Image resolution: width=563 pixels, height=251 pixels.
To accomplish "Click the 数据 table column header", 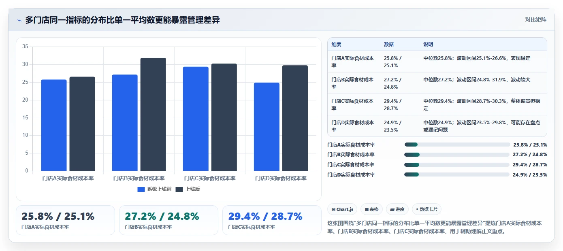I will 389,45.
